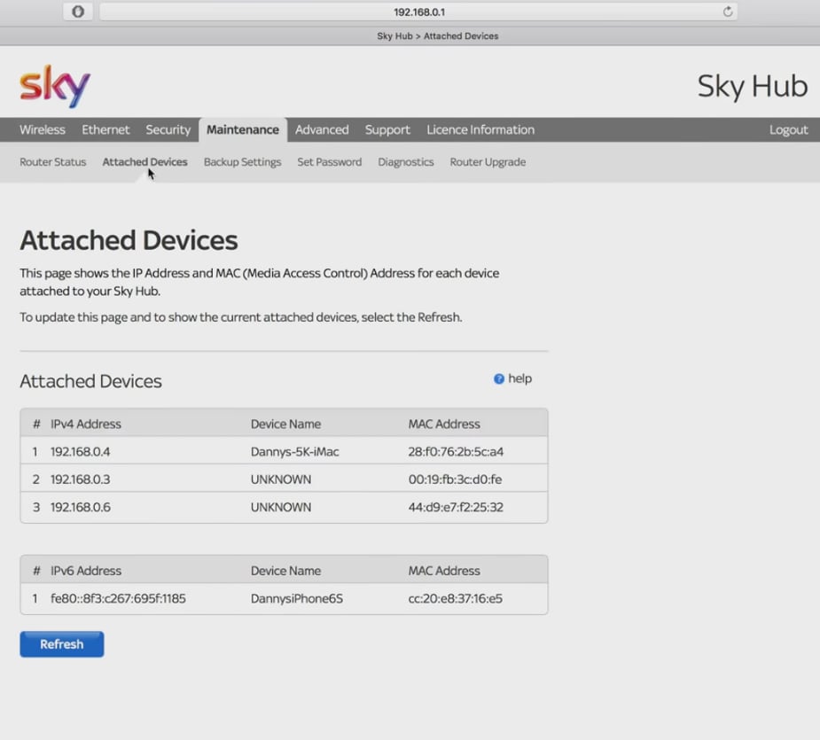Select the Attached Devices sub-menu item
This screenshot has height=740, width=820.
click(x=144, y=162)
